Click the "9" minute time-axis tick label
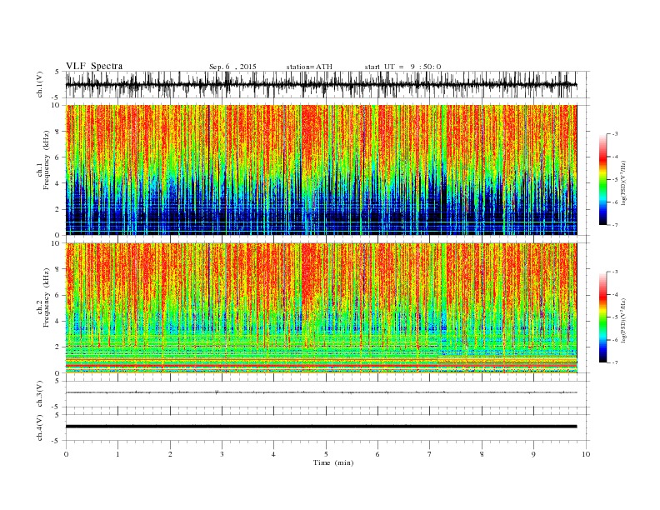Image resolution: width=660 pixels, height=510 pixels. point(533,454)
